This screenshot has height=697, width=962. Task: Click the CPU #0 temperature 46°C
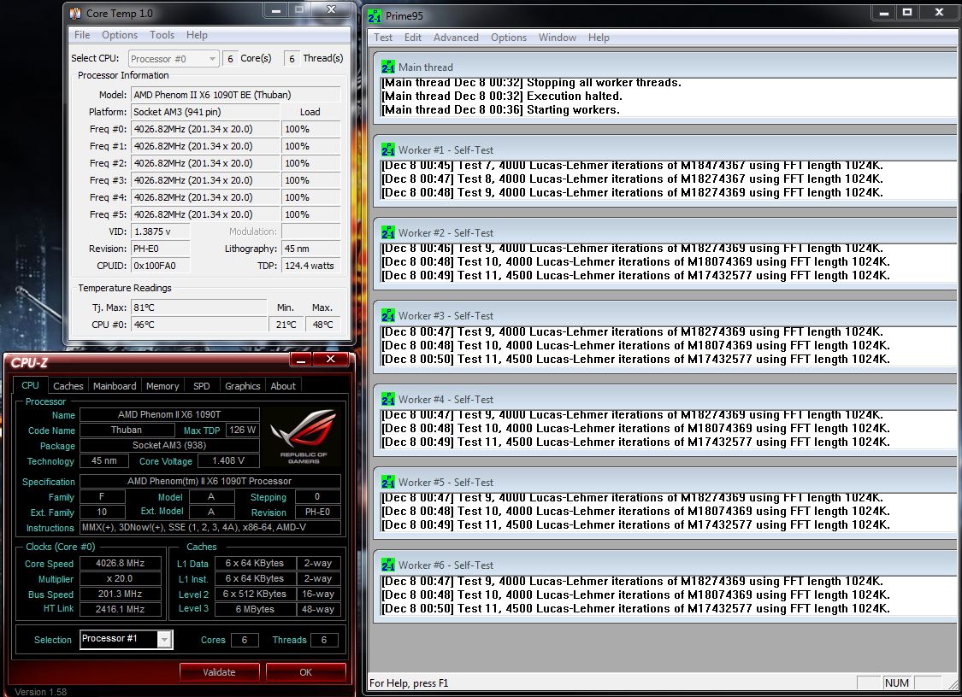(198, 325)
